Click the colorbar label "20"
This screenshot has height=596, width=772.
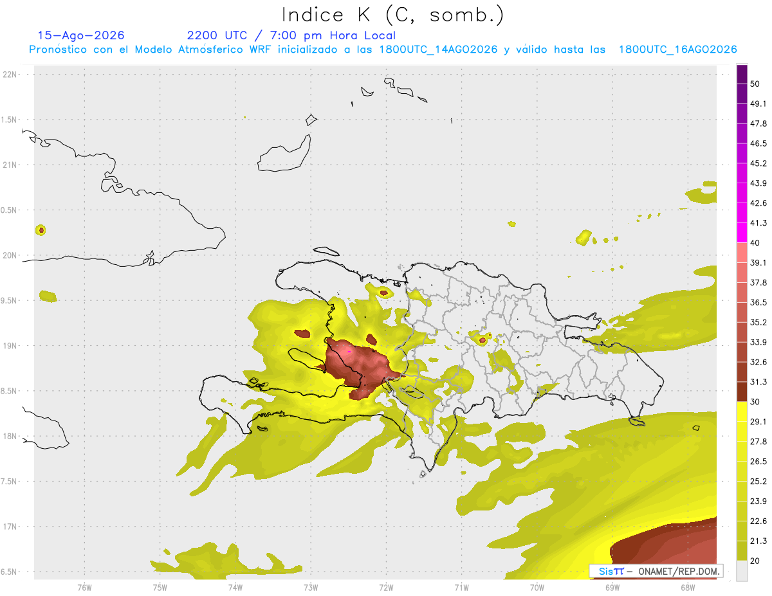click(755, 561)
